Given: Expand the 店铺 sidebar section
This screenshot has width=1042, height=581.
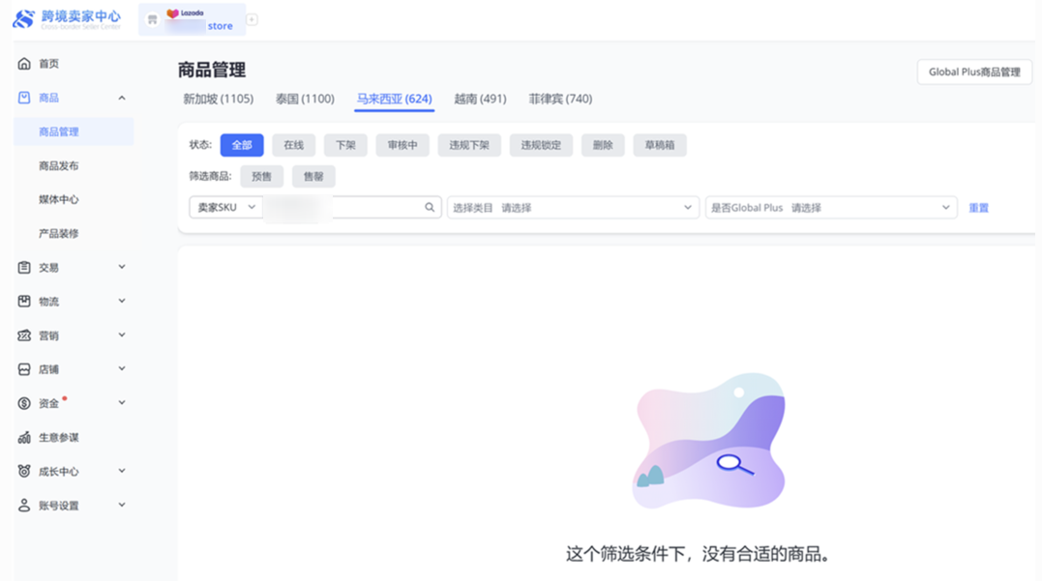Looking at the screenshot, I should point(122,368).
